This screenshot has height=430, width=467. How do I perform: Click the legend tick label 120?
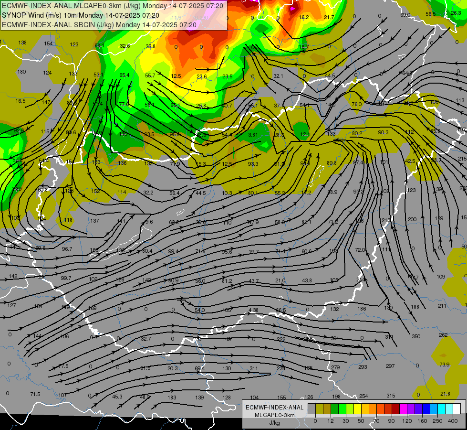coord(407,421)
